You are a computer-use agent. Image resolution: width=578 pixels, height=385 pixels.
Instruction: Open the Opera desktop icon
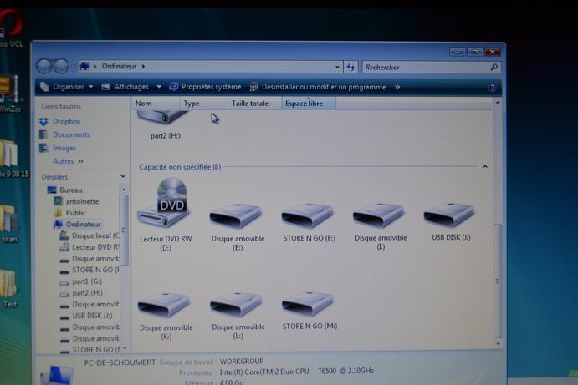click(x=9, y=28)
